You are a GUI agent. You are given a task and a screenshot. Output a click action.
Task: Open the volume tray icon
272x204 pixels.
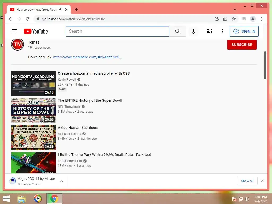(247, 199)
